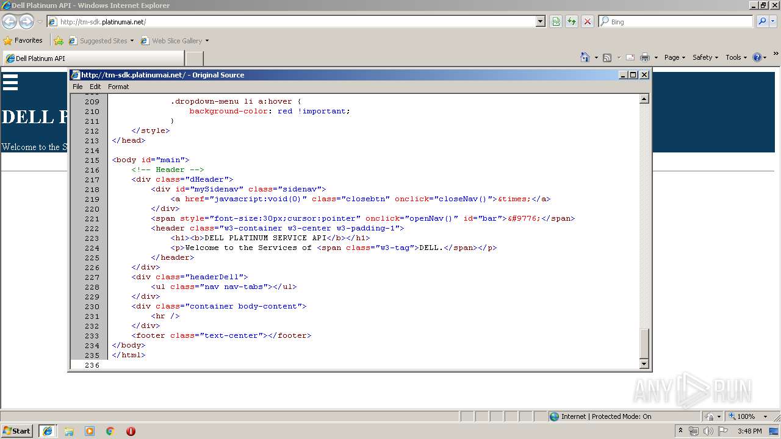Click the Original Source window title bar icon
The height and width of the screenshot is (439, 781).
pos(76,75)
